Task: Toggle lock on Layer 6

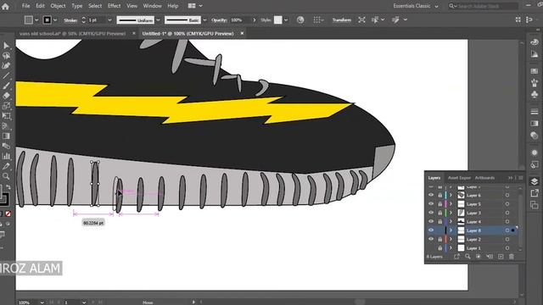Action: (439, 196)
